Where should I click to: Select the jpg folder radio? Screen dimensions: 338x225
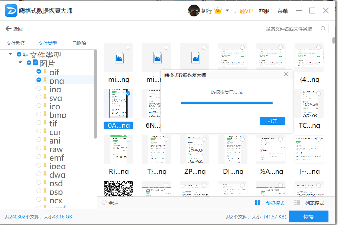coord(39,88)
